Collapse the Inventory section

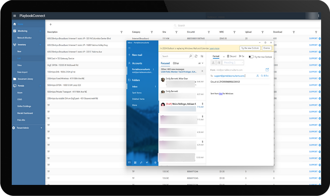(40, 45)
